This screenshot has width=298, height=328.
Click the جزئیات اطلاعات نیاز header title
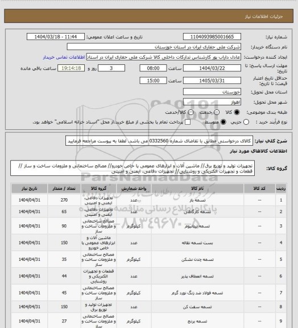(264, 17)
